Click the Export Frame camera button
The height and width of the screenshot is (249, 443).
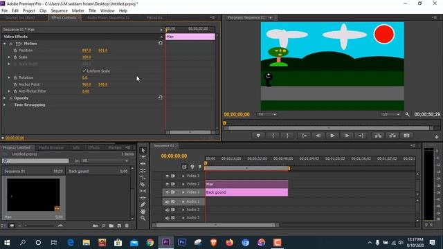pyautogui.click(x=406, y=136)
